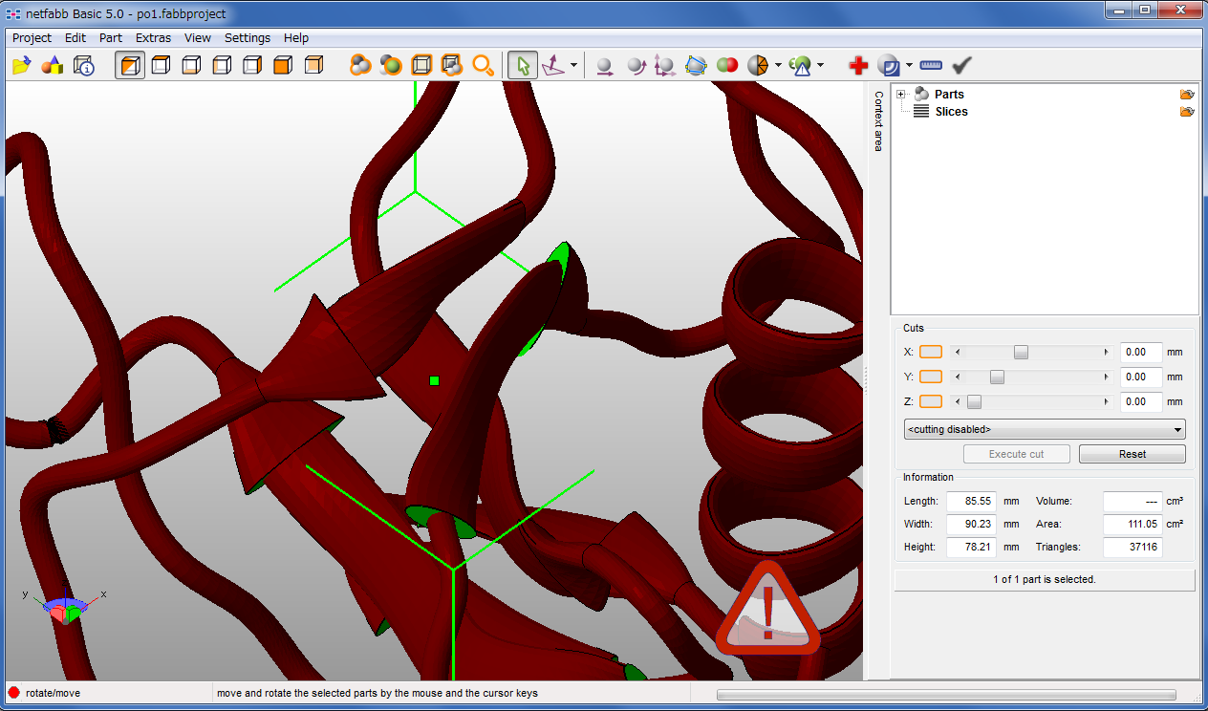Image resolution: width=1208 pixels, height=711 pixels.
Task: Open the Settings menu
Action: click(247, 38)
